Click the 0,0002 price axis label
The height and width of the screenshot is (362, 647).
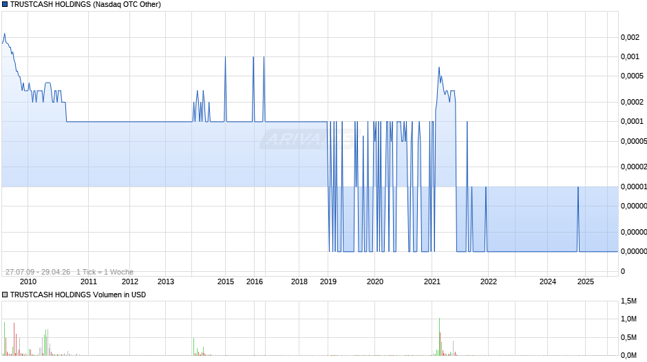click(x=632, y=102)
